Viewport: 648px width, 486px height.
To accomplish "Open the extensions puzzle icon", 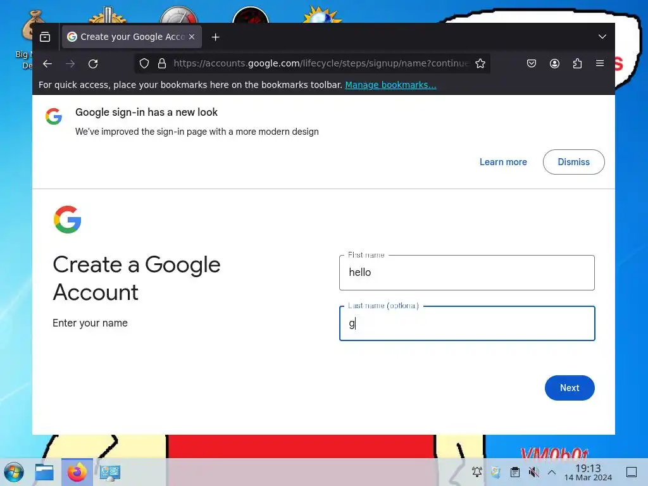I will (577, 63).
